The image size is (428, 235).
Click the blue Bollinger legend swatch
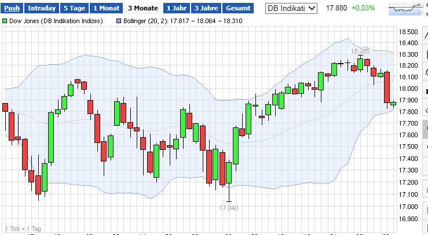tap(119, 21)
